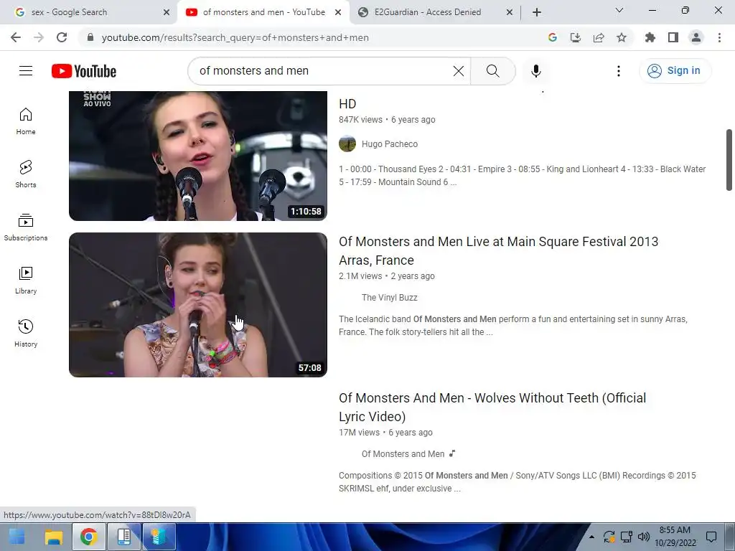Viewport: 735px width, 551px height.
Task: Open Shorts in sidebar
Action: [x=26, y=174]
